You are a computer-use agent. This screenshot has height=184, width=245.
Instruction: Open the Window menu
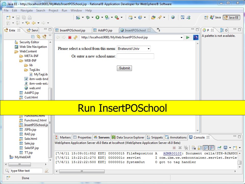pos(76,10)
